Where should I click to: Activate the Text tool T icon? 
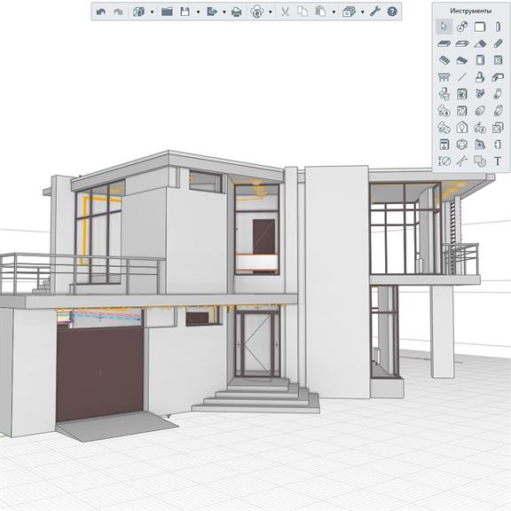498,161
